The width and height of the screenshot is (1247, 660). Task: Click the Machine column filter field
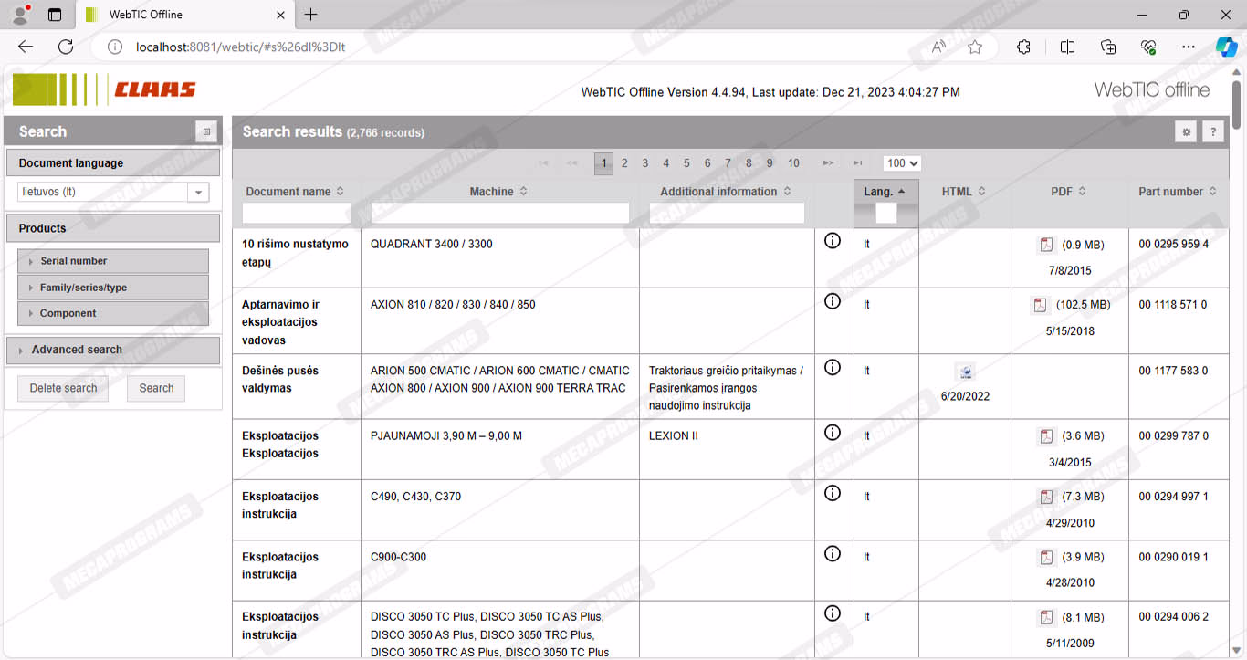point(499,213)
